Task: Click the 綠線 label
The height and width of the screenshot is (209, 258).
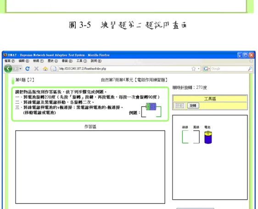Action: pos(185,127)
